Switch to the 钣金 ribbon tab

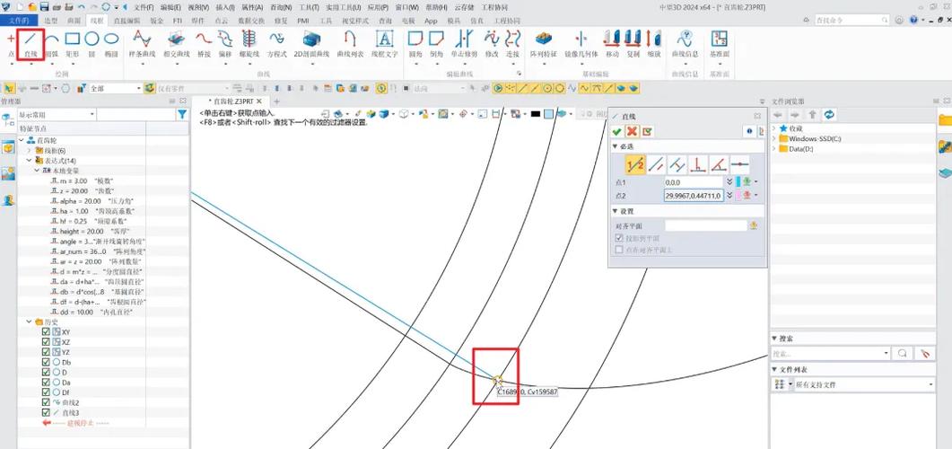tap(157, 21)
